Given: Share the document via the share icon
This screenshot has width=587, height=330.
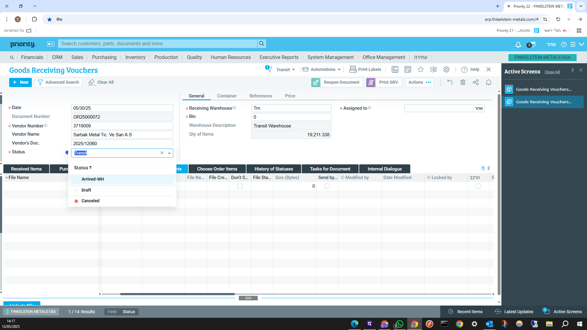Looking at the screenshot, I should tap(475, 82).
